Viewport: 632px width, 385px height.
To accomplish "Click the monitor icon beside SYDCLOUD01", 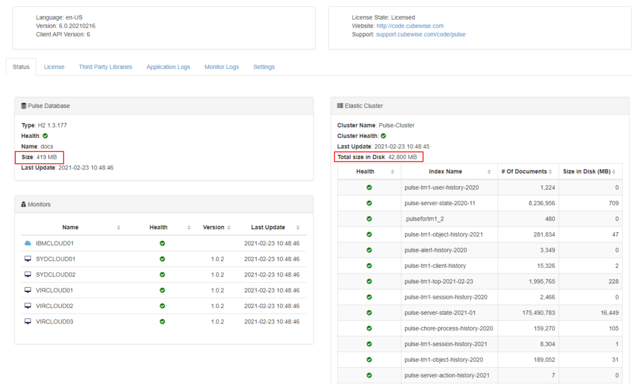I will point(27,259).
